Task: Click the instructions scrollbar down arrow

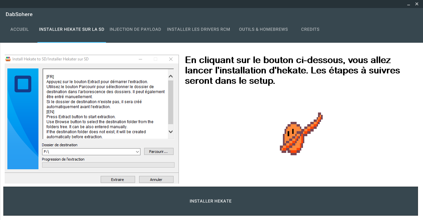Action: 171,132
